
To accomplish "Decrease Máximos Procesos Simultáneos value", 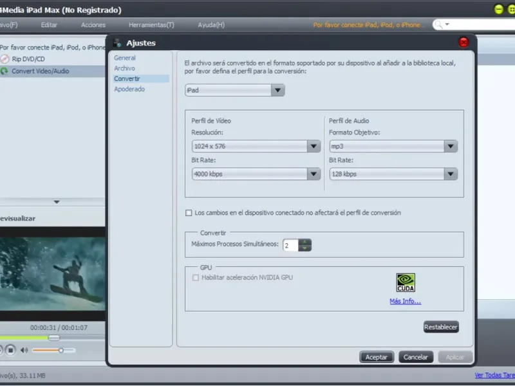I will pos(304,248).
